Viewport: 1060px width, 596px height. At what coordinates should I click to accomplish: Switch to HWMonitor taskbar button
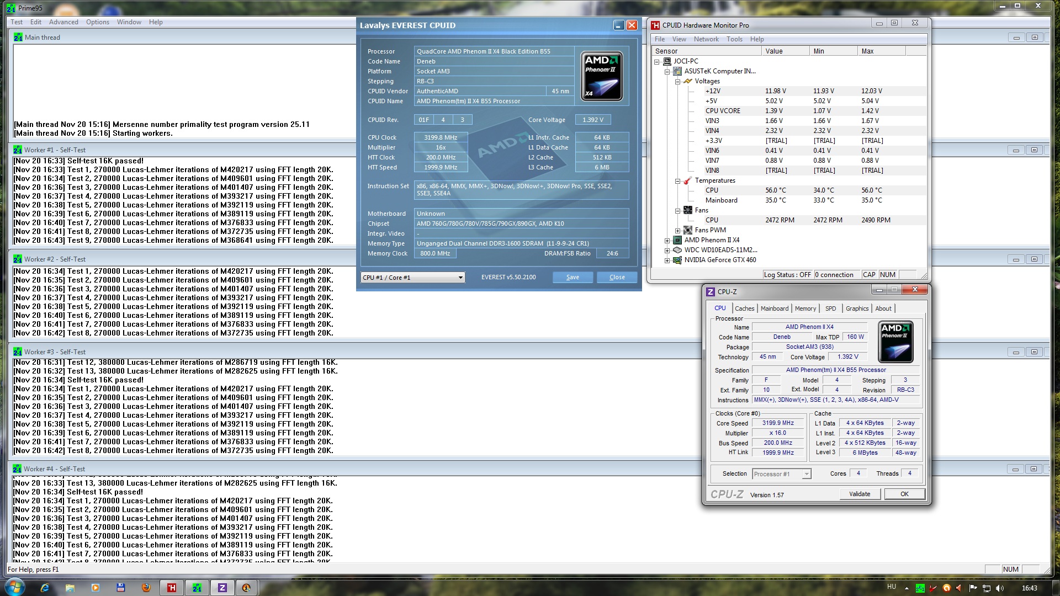(x=172, y=588)
